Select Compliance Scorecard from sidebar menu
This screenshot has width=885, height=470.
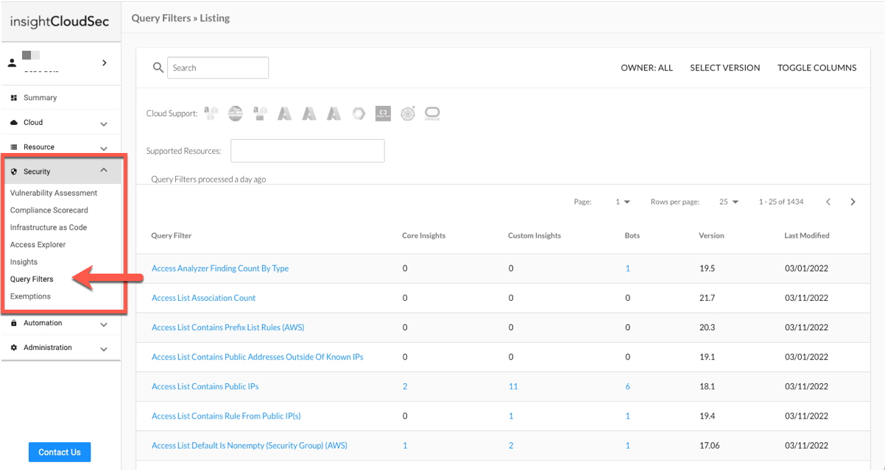[49, 210]
